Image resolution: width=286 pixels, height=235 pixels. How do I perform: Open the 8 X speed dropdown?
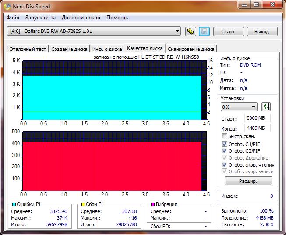254,107
